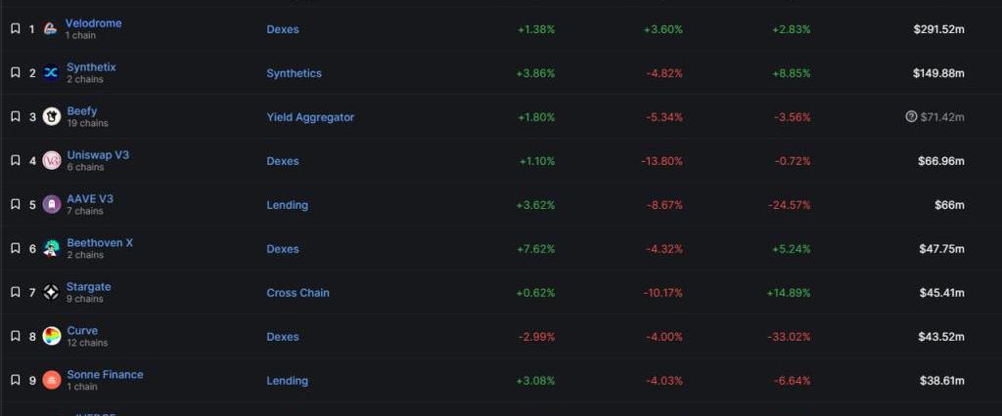Toggle bookmark for Velodrome
Viewport: 1002px width, 416px height.
[16, 29]
